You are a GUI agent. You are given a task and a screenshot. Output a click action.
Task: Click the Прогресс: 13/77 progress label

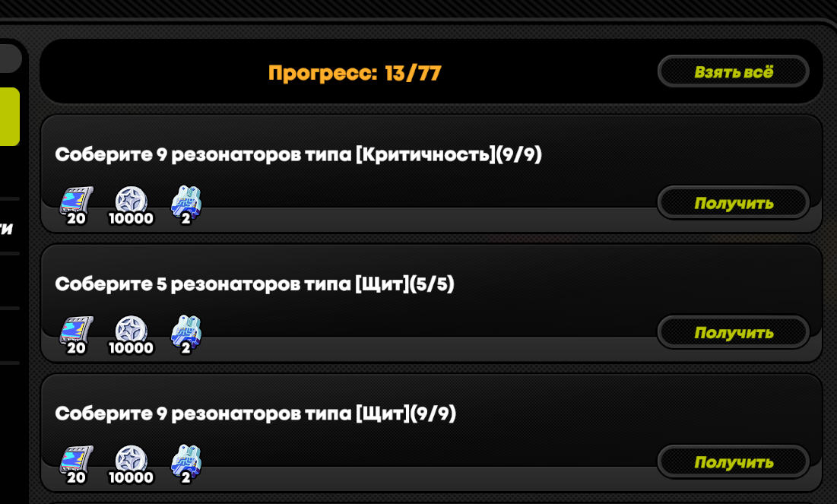[x=354, y=73]
